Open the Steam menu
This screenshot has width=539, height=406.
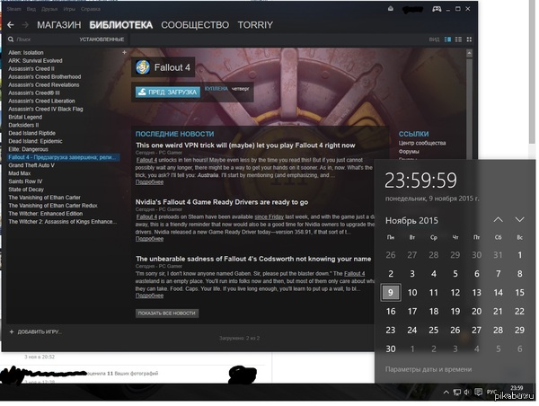(x=14, y=9)
